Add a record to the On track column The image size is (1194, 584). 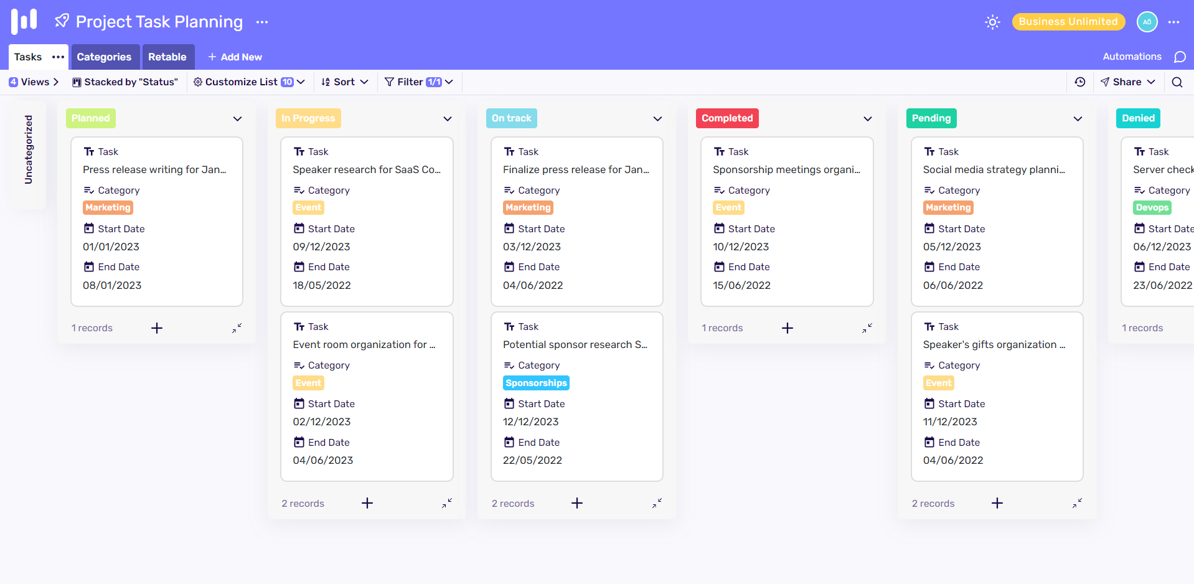coord(577,503)
